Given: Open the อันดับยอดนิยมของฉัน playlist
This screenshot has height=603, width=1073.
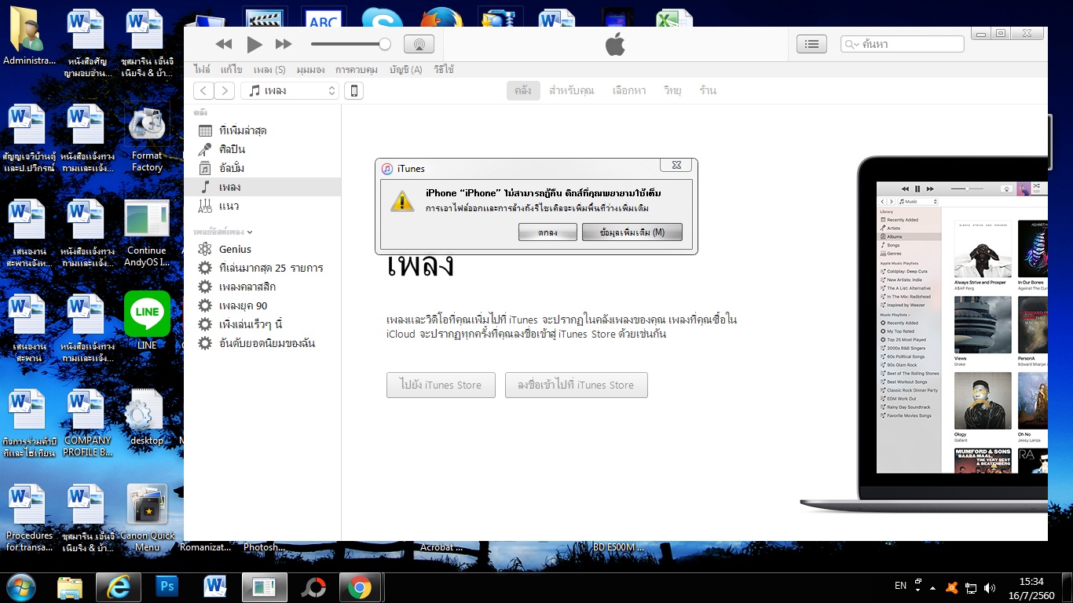Looking at the screenshot, I should tap(263, 343).
